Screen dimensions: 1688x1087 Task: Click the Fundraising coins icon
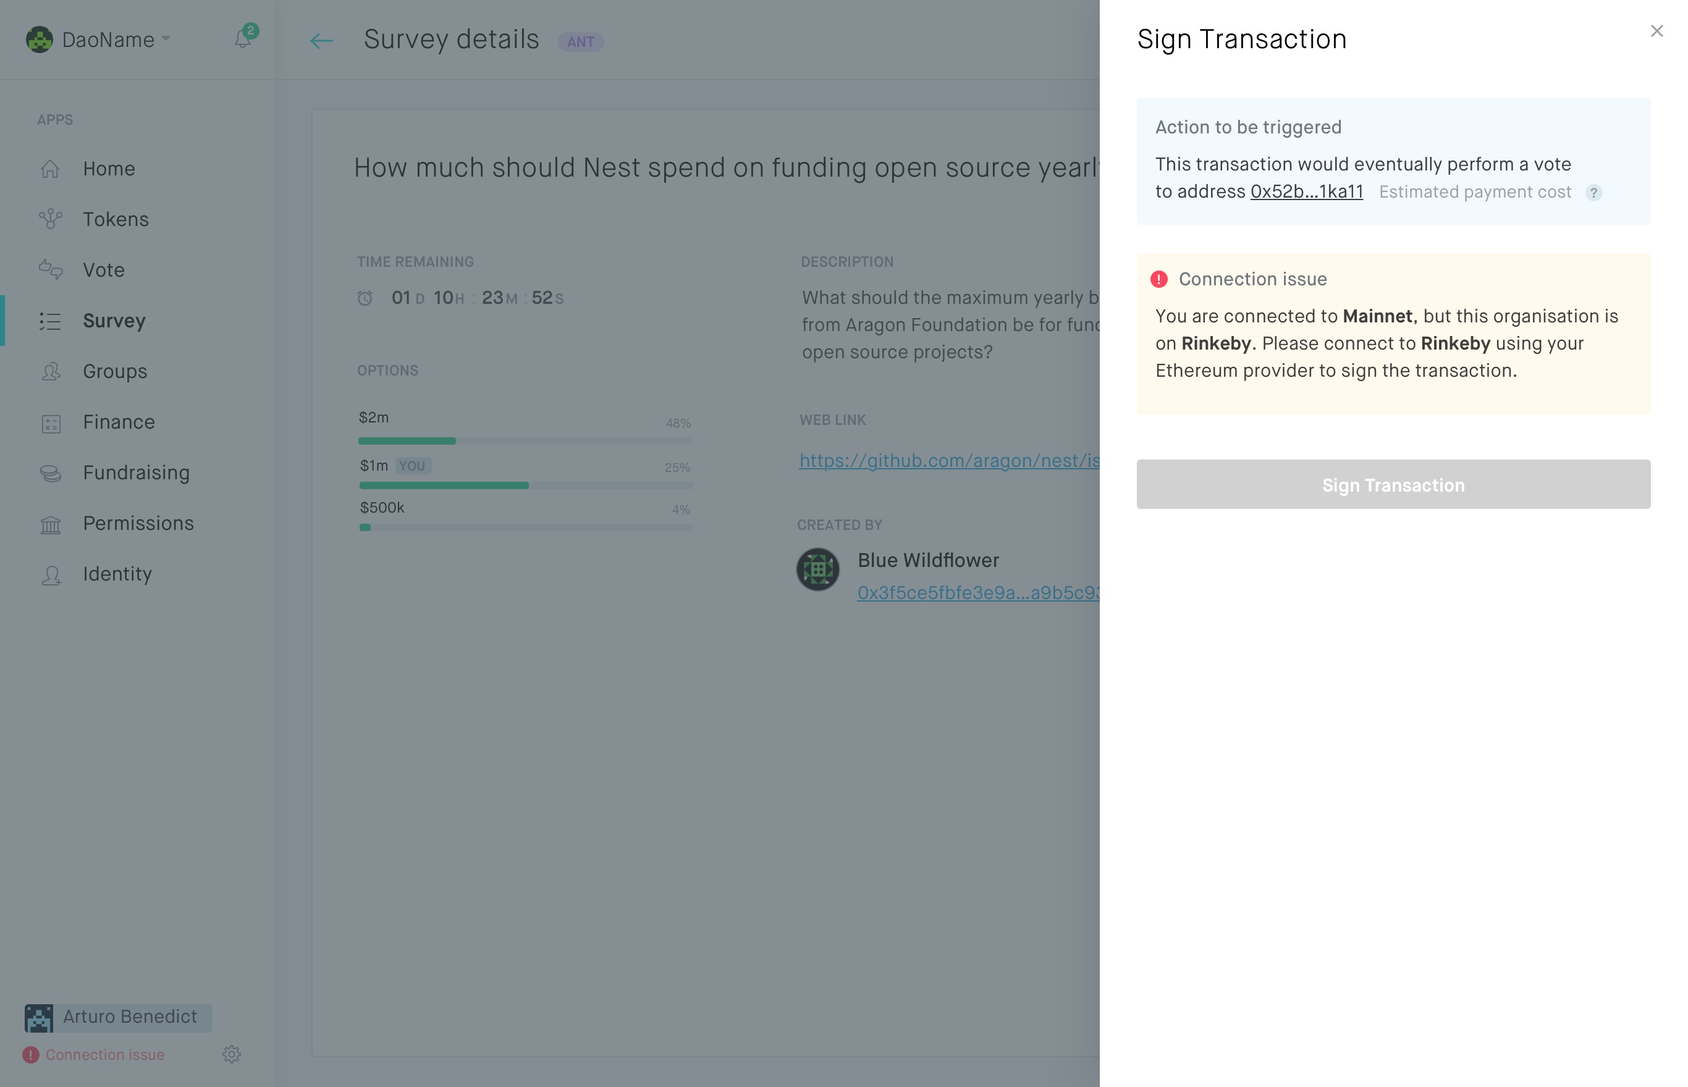[x=51, y=473]
